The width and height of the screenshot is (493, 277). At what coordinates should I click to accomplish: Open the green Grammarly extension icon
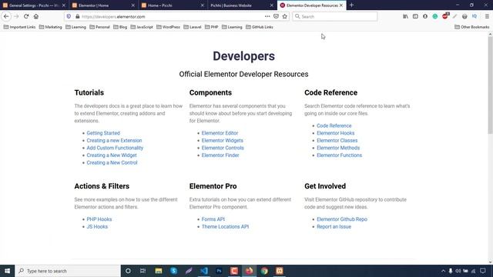point(434,16)
